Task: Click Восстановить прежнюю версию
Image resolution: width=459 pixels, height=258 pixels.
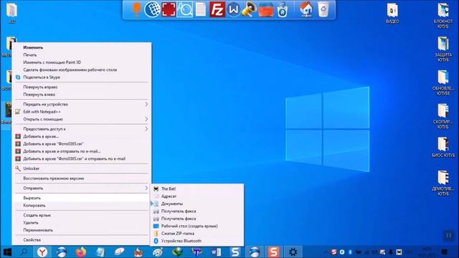Action: pos(82,178)
